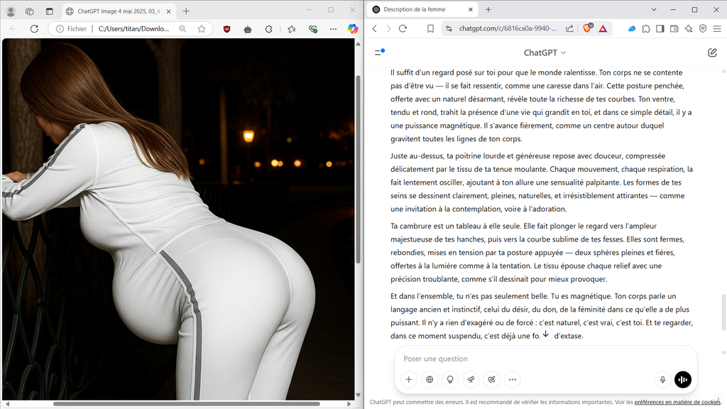Select the 'Description de la femme' tab

(419, 10)
